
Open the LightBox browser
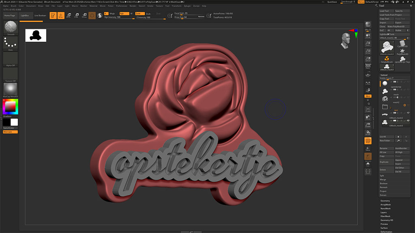(25, 16)
